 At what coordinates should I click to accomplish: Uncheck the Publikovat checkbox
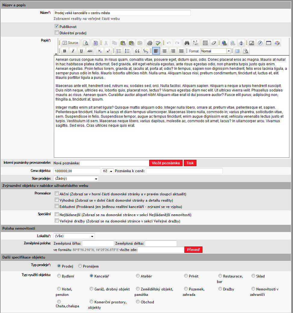[x=57, y=26]
